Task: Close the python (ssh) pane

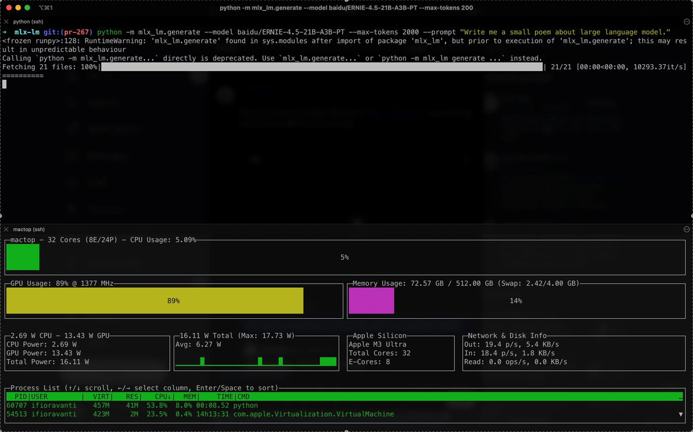Action: pos(6,21)
